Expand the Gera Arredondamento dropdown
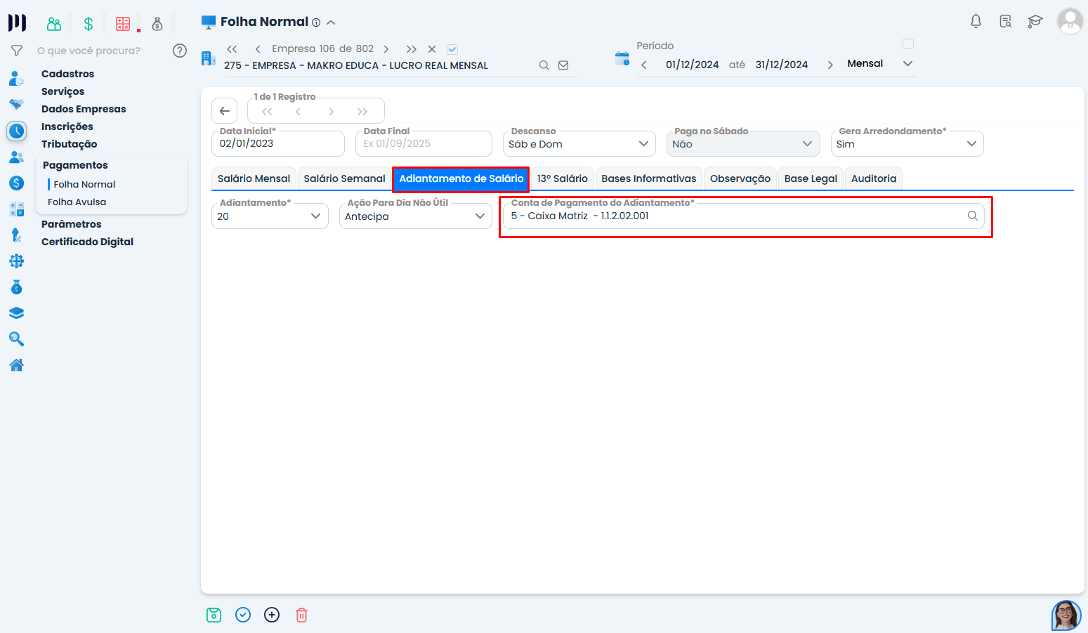1088x633 pixels. [906, 144]
